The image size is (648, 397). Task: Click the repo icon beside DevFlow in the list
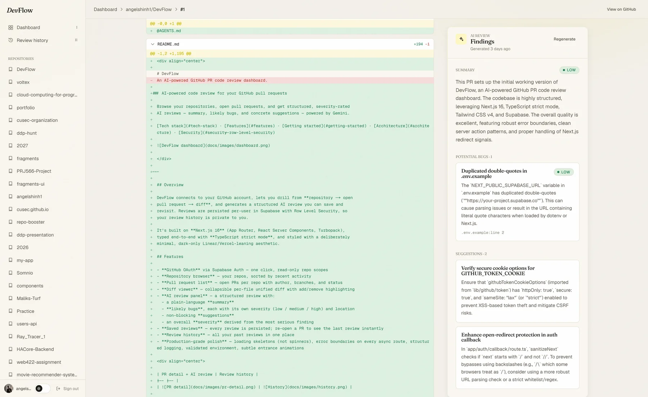[11, 69]
